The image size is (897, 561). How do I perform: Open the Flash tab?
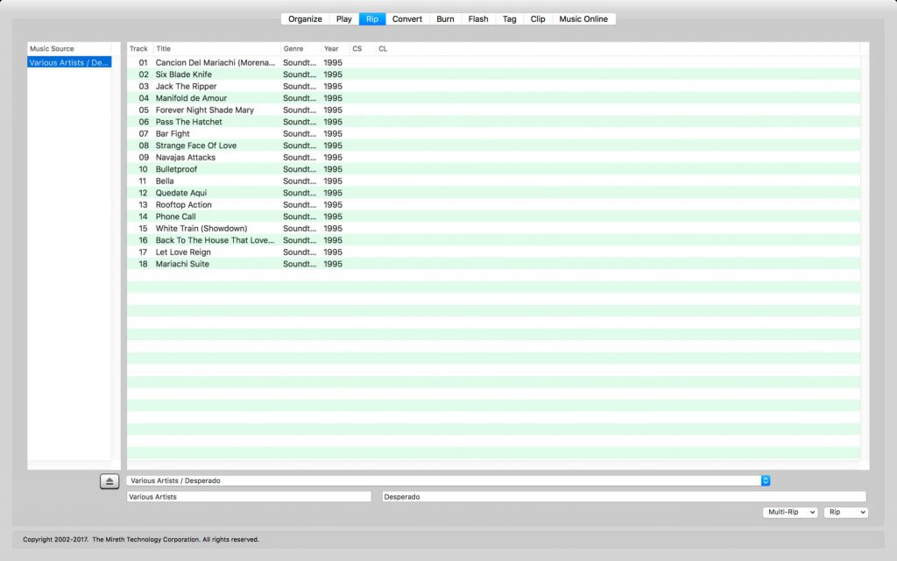point(477,18)
